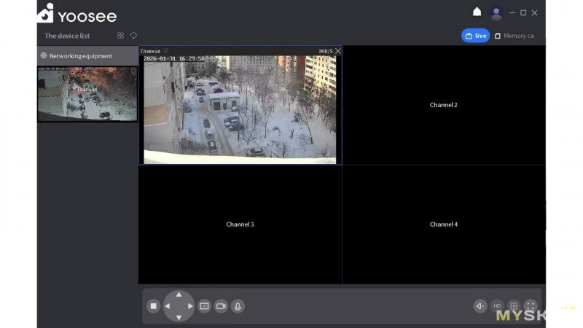This screenshot has height=328, width=583.
Task: Pan camera left with PTZ arrow
Action: (168, 306)
